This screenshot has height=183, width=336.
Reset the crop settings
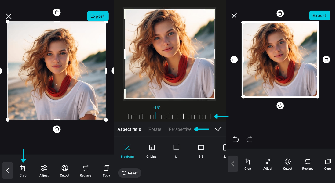click(130, 173)
